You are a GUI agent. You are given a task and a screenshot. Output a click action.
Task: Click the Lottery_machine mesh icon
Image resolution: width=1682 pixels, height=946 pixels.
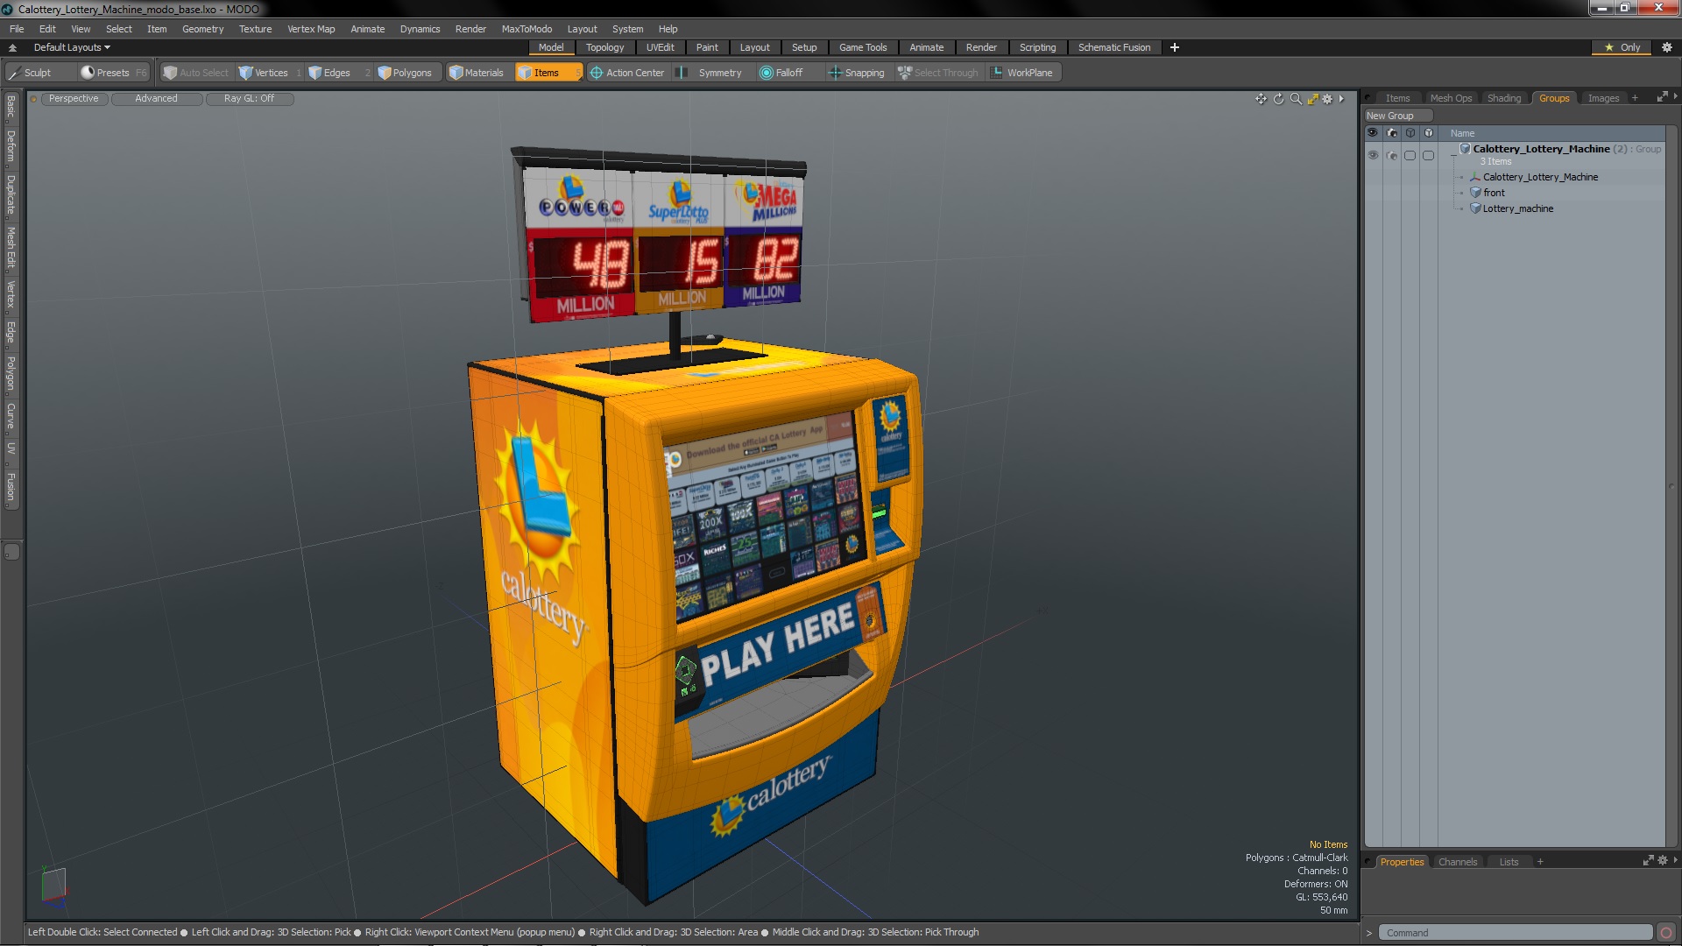[1476, 208]
